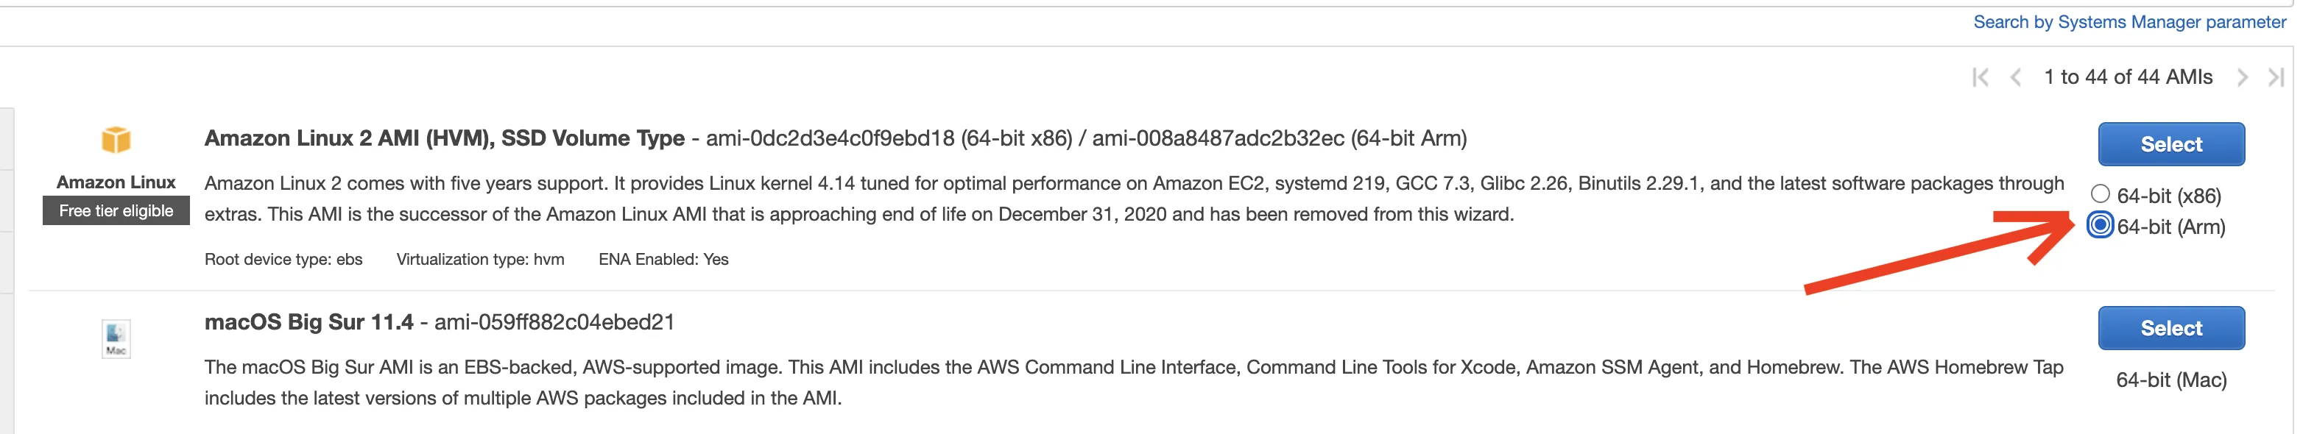Click the Free tier eligible badge

(116, 211)
